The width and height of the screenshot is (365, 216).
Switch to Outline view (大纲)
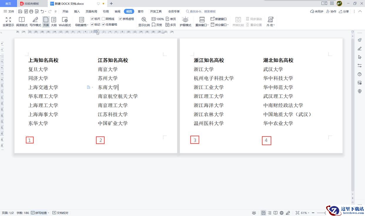(53, 22)
